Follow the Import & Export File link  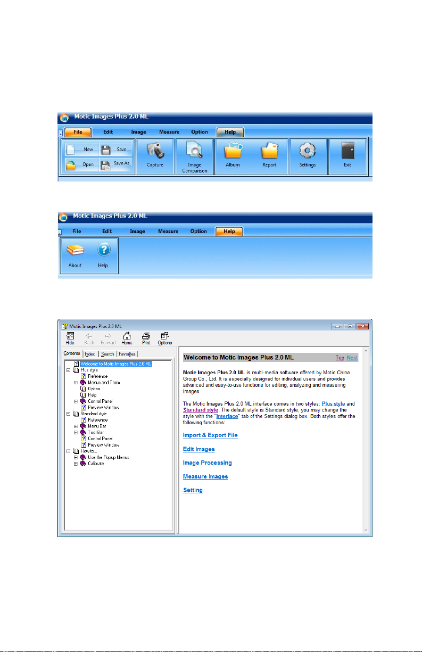pyautogui.click(x=210, y=435)
